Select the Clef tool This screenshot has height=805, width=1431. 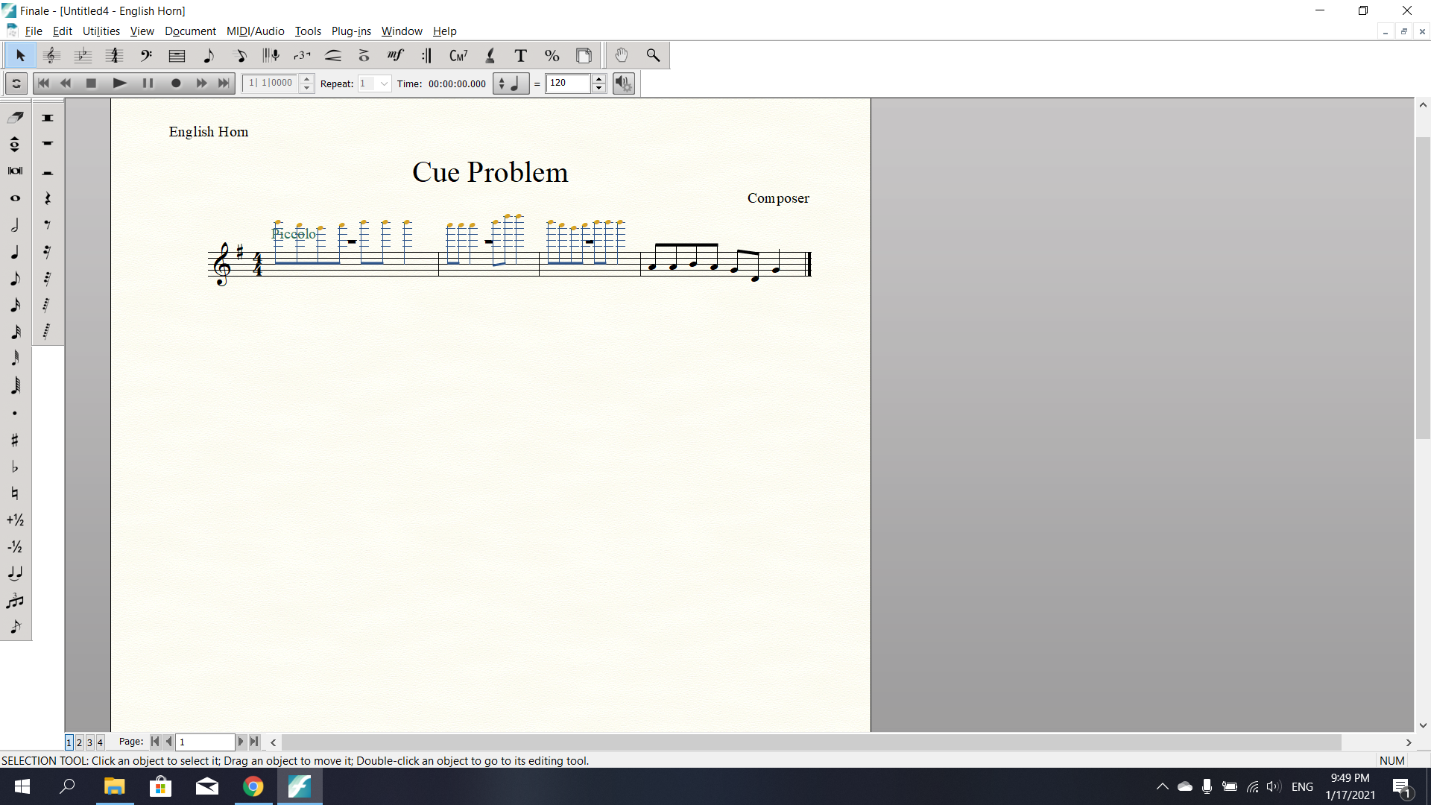click(x=146, y=56)
